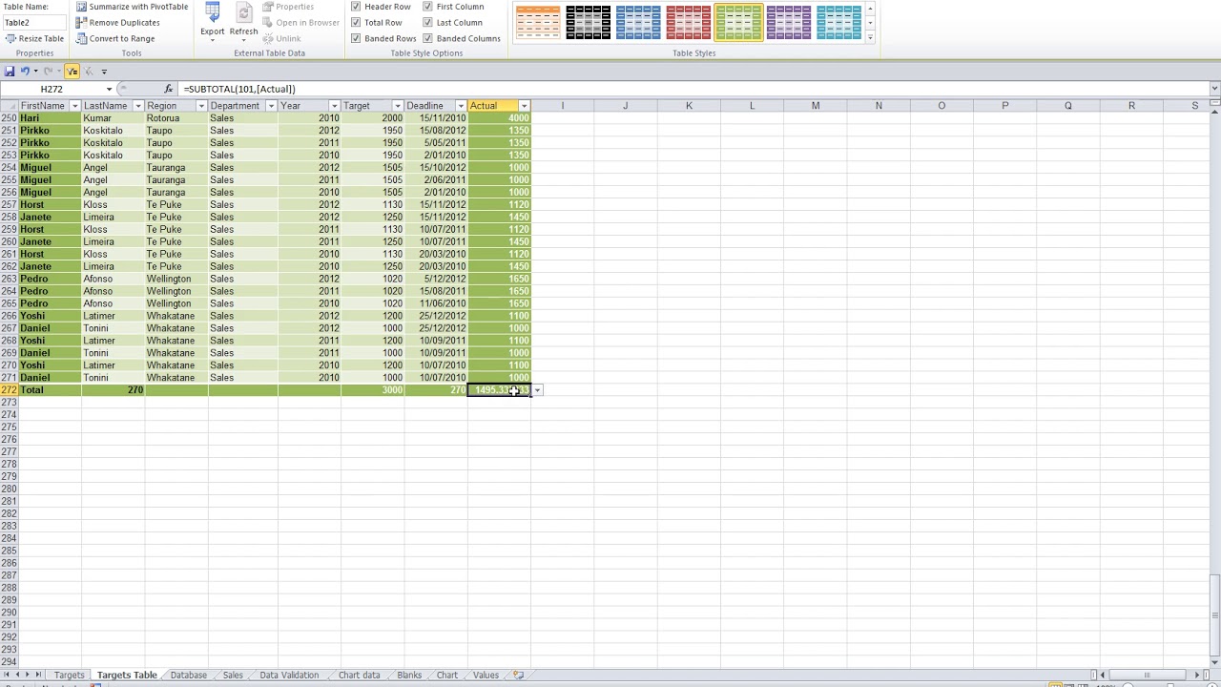Toggle the Total Row checkbox
The image size is (1221, 687).
[x=356, y=22]
